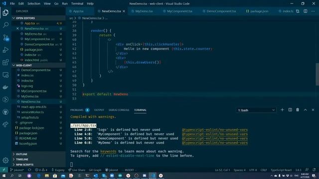The image size is (319, 179).
Task: Switch to the Output panel tab
Action: 99,110
